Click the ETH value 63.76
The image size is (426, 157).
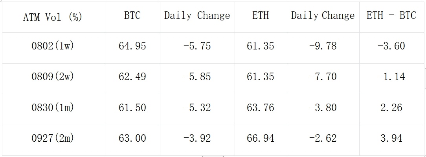(260, 108)
